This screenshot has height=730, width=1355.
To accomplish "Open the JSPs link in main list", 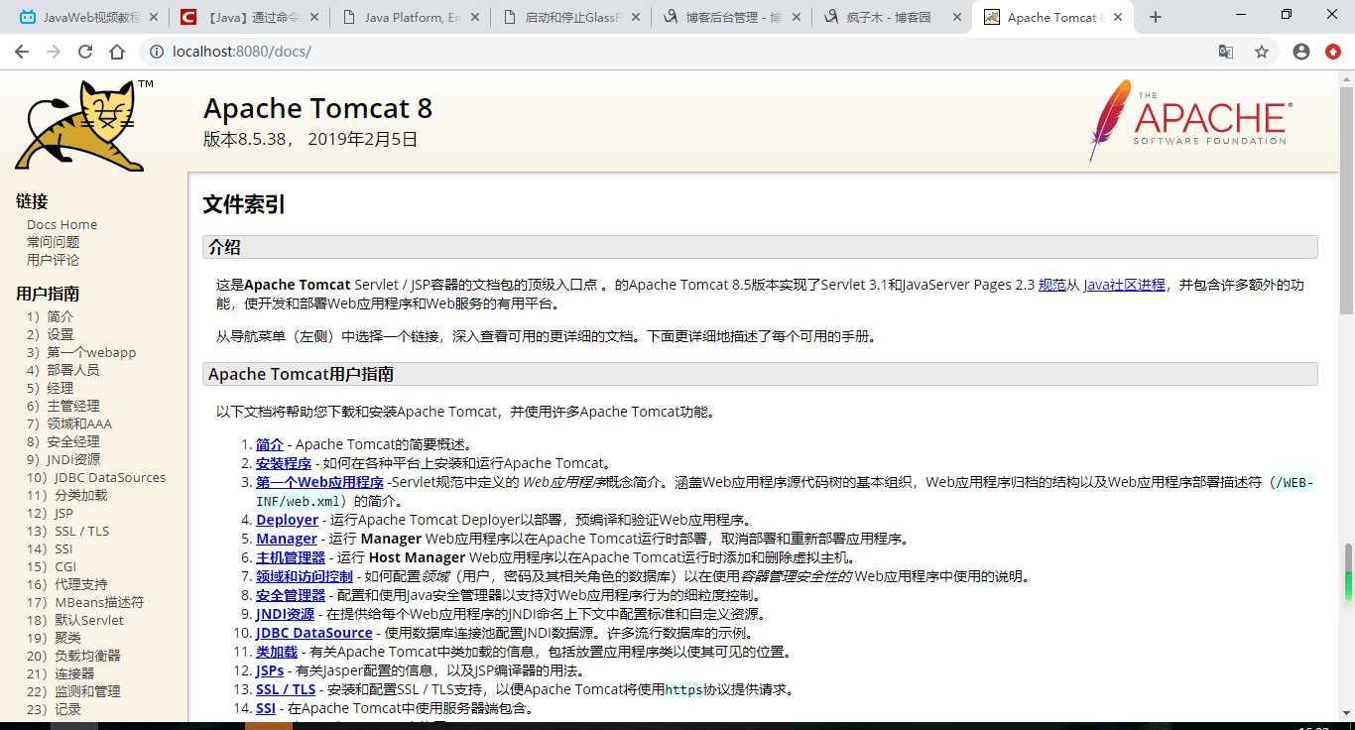I will (270, 670).
